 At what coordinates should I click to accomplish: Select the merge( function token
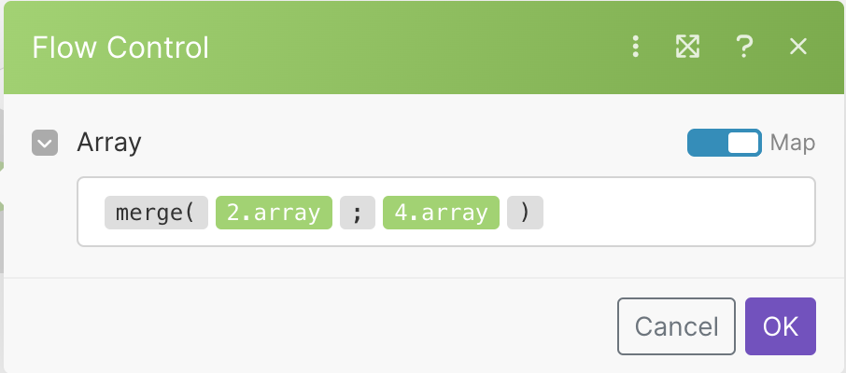[x=155, y=213]
